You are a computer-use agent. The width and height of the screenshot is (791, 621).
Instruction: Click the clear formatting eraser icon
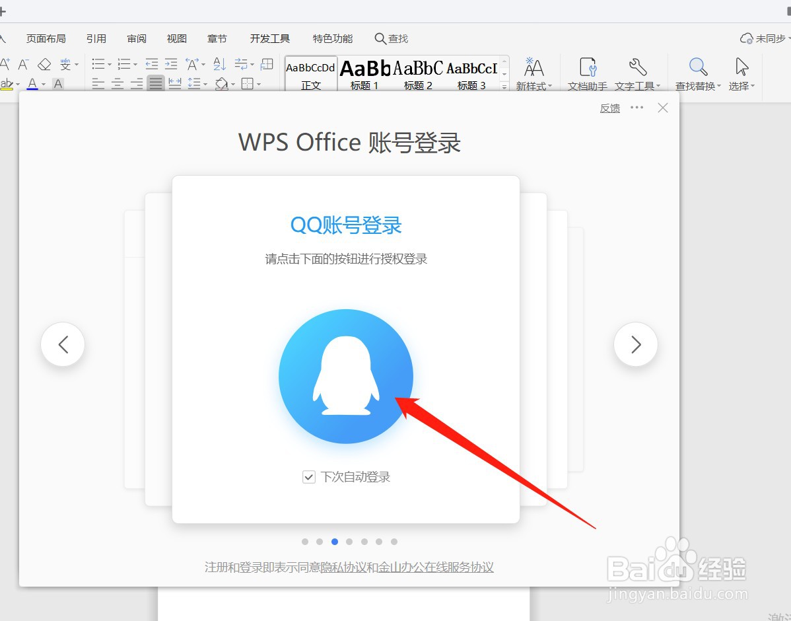(x=45, y=64)
